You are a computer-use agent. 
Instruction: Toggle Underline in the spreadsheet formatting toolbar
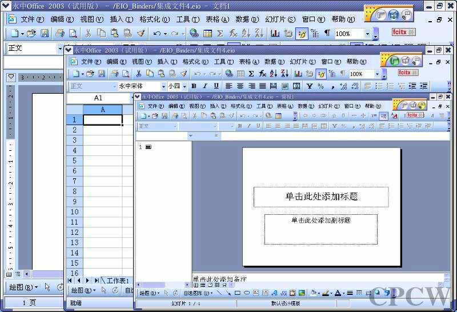click(216, 86)
